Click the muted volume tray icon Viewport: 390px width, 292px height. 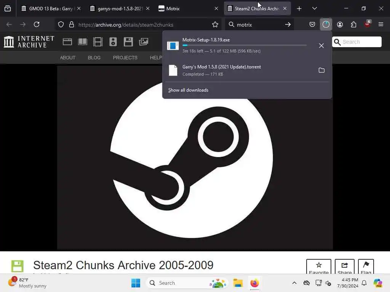point(328,283)
